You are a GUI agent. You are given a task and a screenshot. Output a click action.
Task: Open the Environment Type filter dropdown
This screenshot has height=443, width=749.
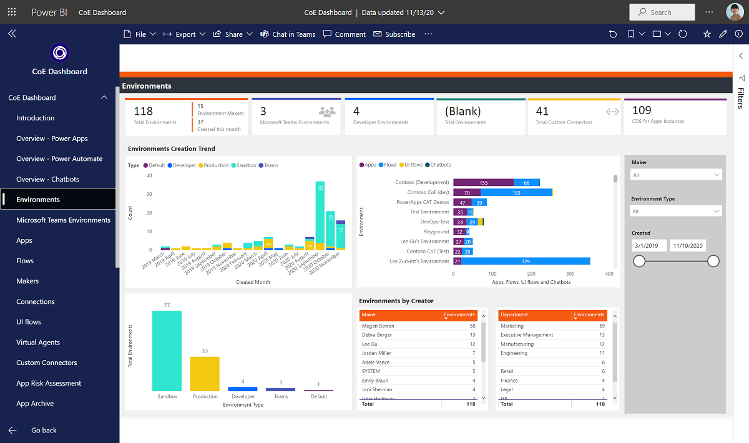[x=676, y=212]
